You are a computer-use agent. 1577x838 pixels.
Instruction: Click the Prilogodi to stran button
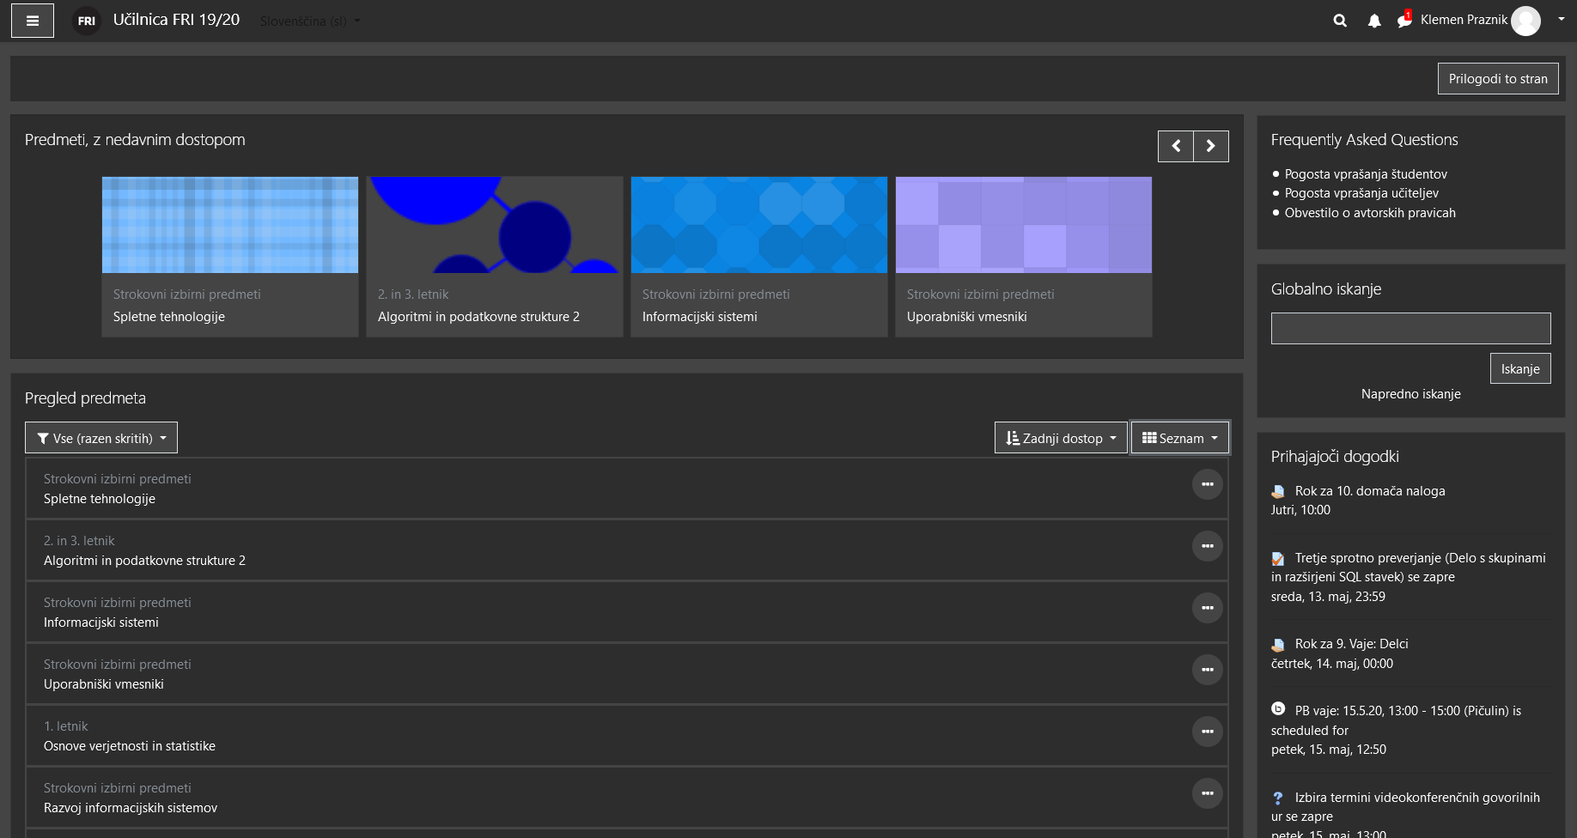click(x=1498, y=78)
